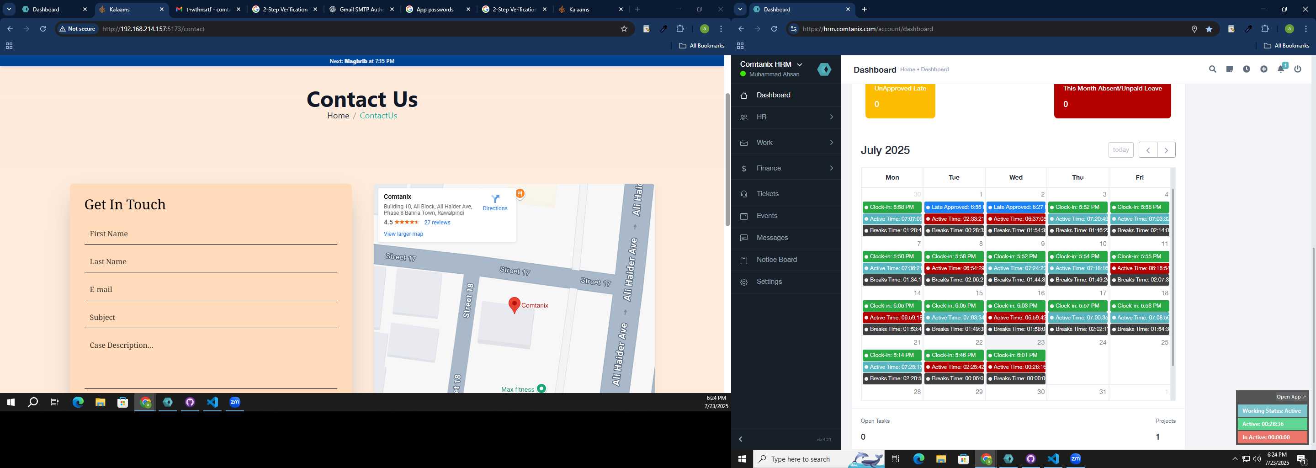This screenshot has width=1316, height=468.
Task: Click the volume speaker icon in system tray
Action: (1257, 459)
